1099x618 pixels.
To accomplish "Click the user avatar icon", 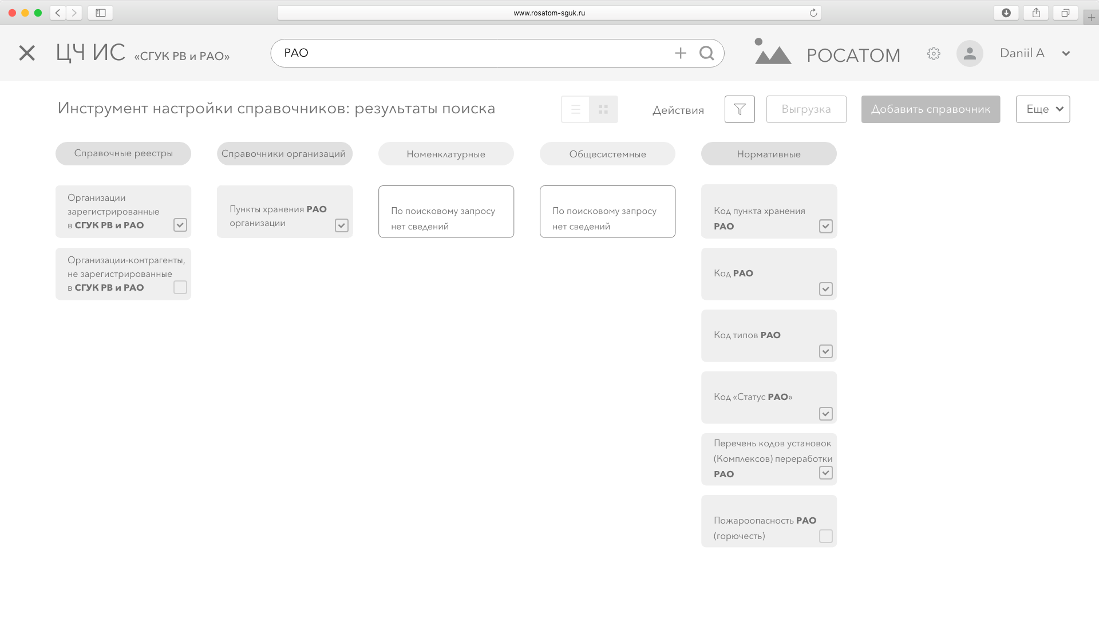I will (x=970, y=53).
